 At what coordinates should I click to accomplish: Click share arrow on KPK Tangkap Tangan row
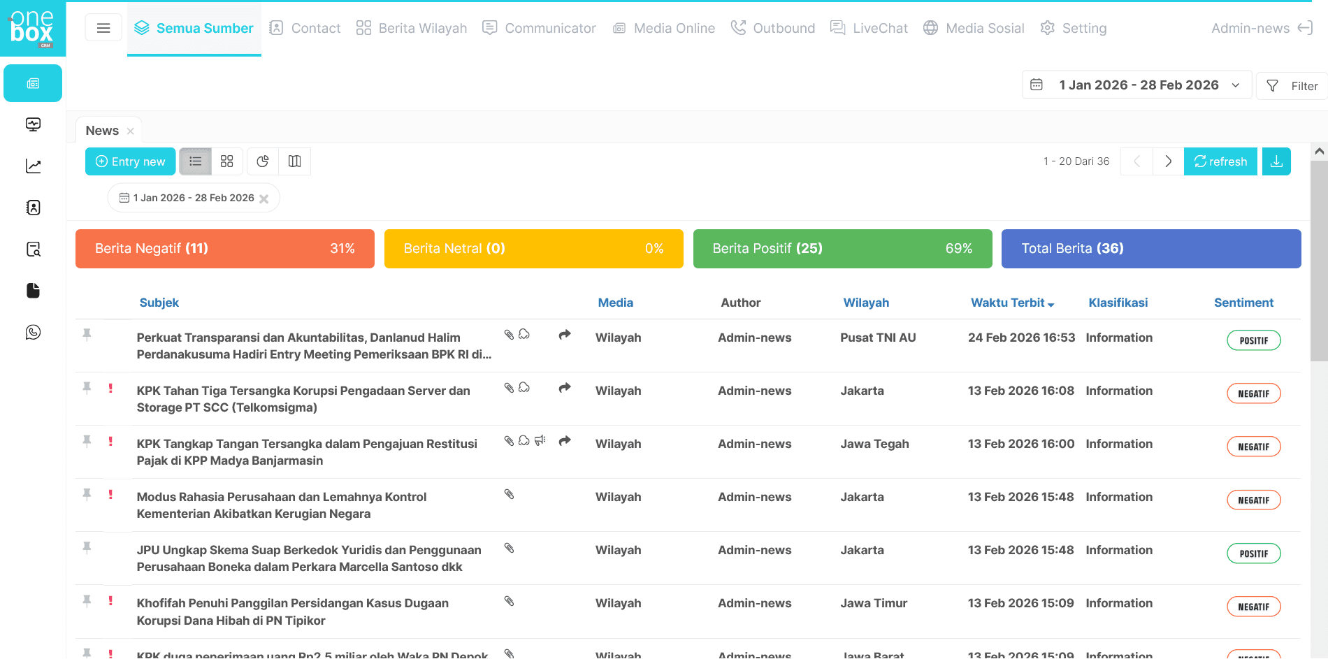pos(565,441)
